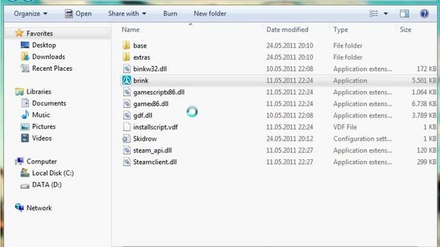The height and width of the screenshot is (247, 440).
Task: Click the Computer icon in sidebar
Action: click(x=19, y=161)
